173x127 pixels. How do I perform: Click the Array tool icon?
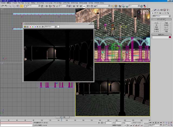[92, 6]
